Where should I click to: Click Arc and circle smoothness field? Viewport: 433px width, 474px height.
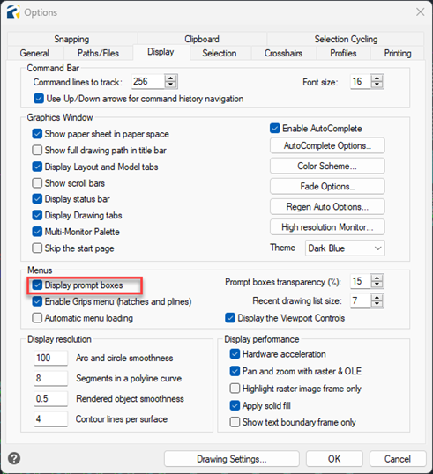coord(50,358)
